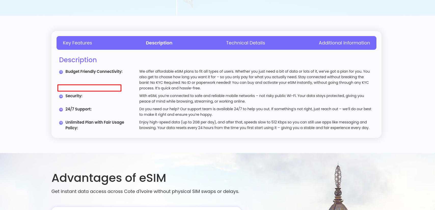Screen dimensions: 435x210
Task: Click the Budget Friendly Connectivity label
Action: tap(94, 72)
